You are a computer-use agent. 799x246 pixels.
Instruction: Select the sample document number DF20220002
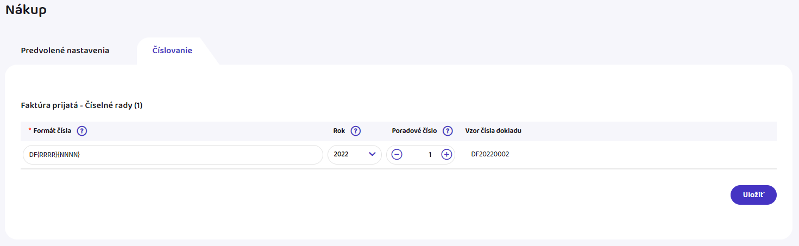[x=490, y=155]
